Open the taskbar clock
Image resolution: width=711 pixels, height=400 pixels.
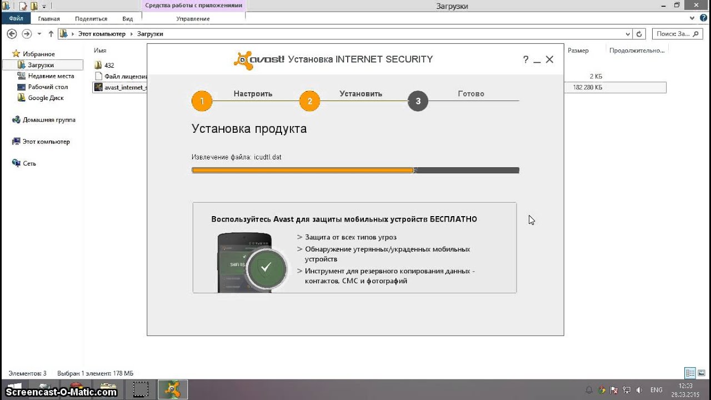[x=686, y=389]
